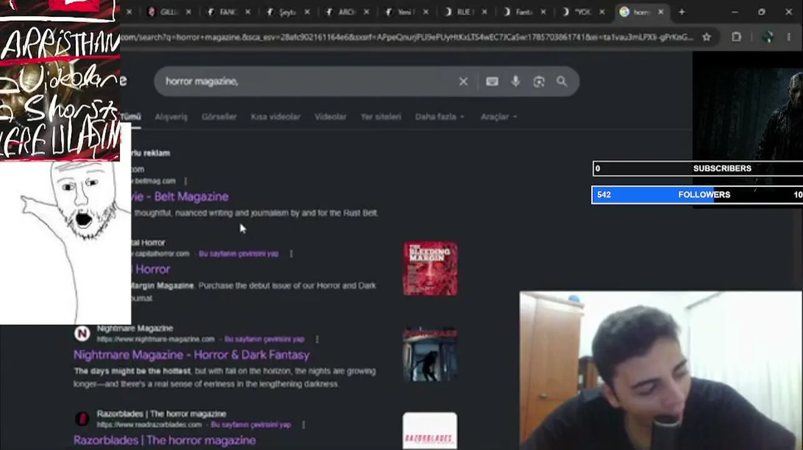Switch to the Şeyta browser tab
The width and height of the screenshot is (803, 450).
coord(286,12)
